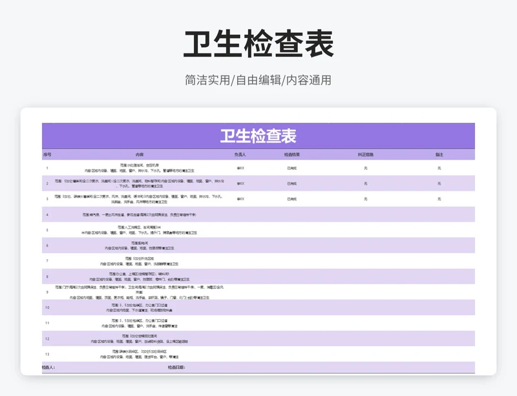The width and height of the screenshot is (517, 396).
Task: Click the 检查结果 value in row 1
Action: point(292,168)
